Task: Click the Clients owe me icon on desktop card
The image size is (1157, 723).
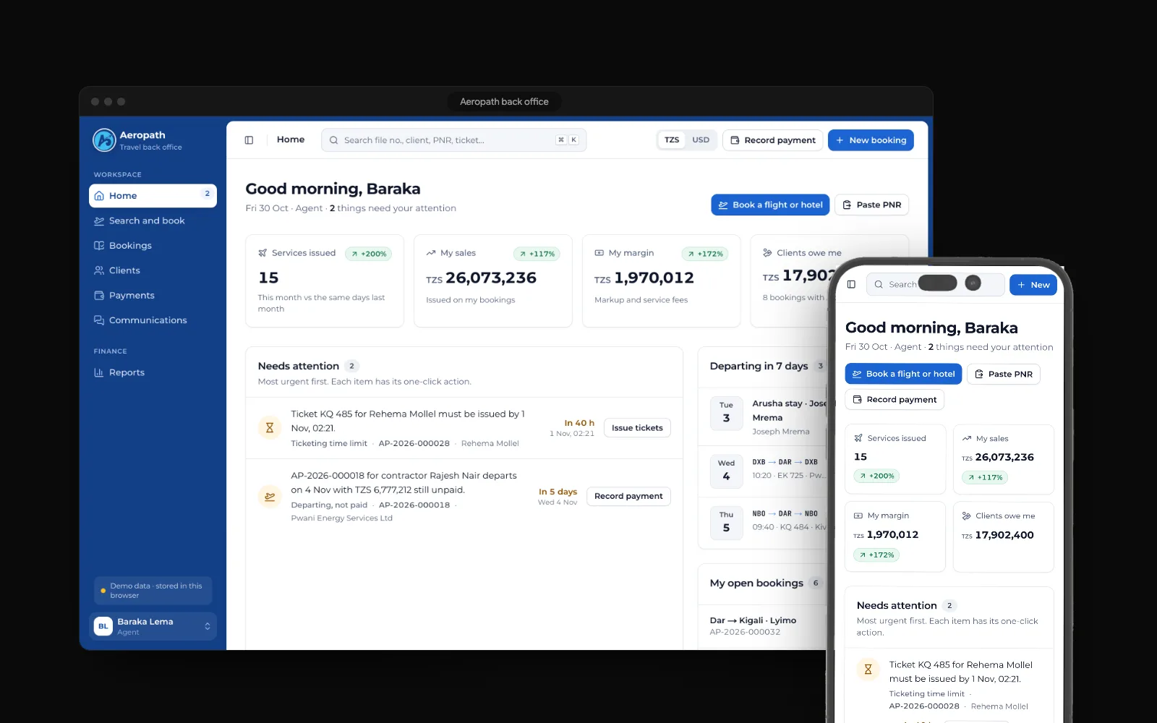Action: (x=767, y=253)
